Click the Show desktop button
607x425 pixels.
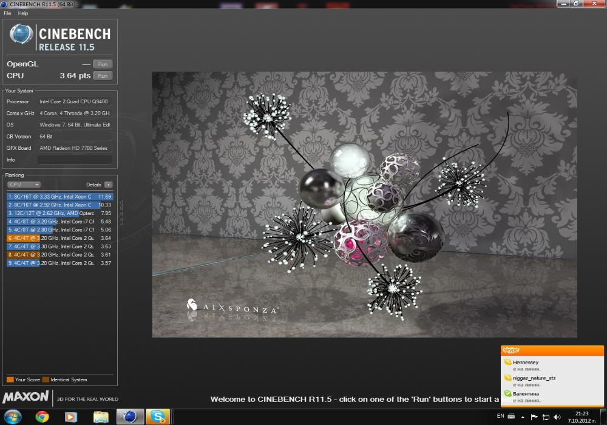[603, 417]
